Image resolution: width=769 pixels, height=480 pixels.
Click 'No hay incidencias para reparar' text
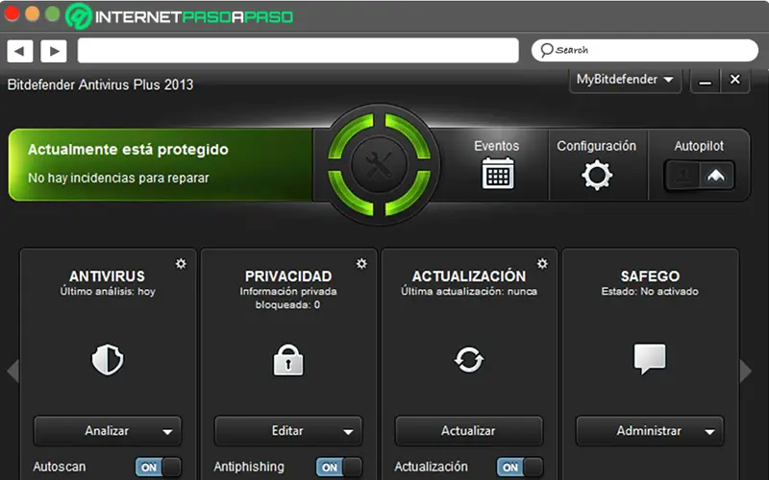coord(118,178)
